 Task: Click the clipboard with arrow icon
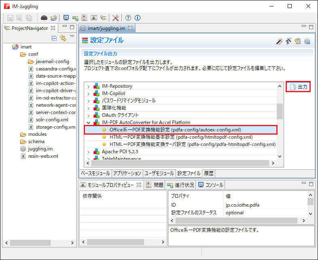[297, 41]
